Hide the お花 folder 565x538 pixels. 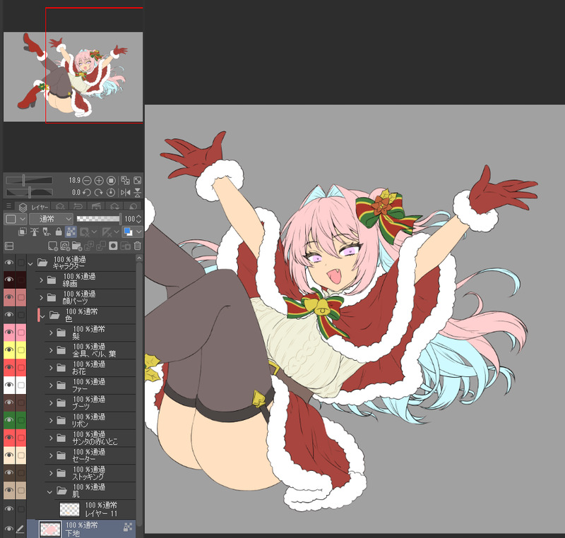pyautogui.click(x=9, y=367)
